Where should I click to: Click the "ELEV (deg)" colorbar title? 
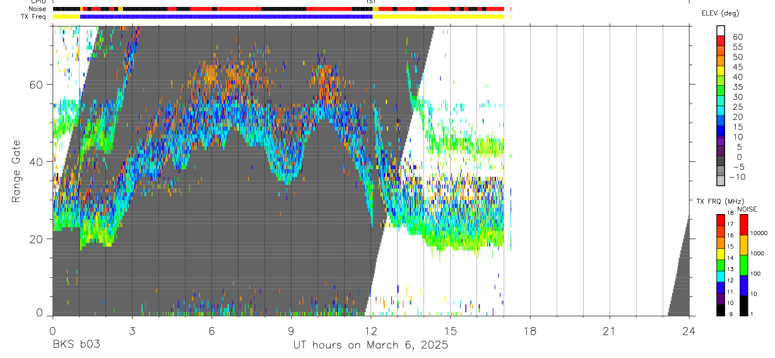coord(720,13)
